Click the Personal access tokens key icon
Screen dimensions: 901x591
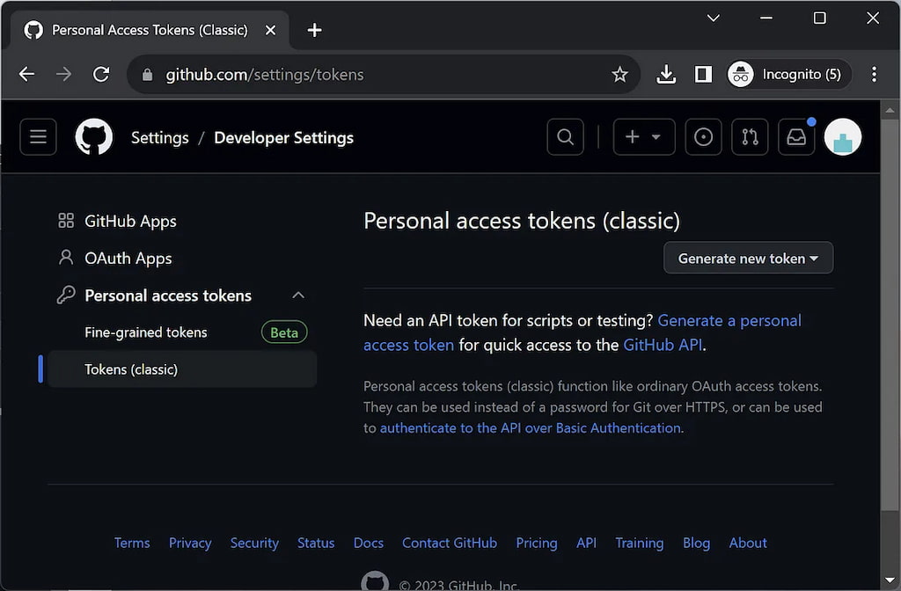[x=67, y=295]
